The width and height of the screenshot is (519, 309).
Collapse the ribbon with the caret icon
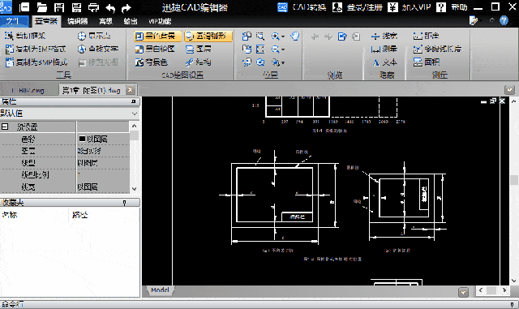coord(492,20)
